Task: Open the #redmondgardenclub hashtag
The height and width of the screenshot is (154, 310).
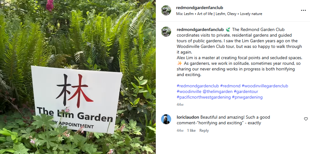Action: [x=198, y=86]
